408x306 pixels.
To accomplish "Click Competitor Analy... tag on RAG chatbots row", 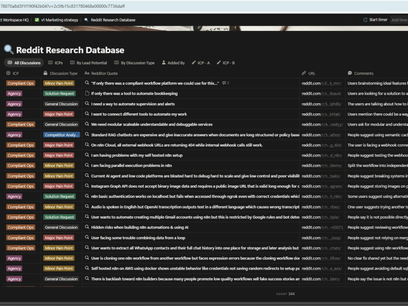I will pyautogui.click(x=62, y=135).
